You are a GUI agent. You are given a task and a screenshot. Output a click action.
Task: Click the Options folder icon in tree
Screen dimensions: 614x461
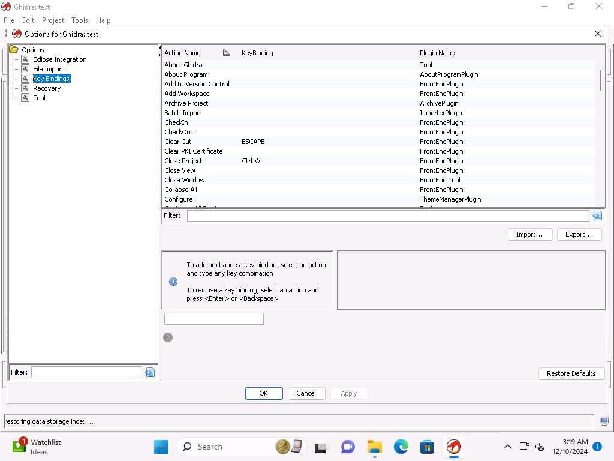[x=14, y=50]
